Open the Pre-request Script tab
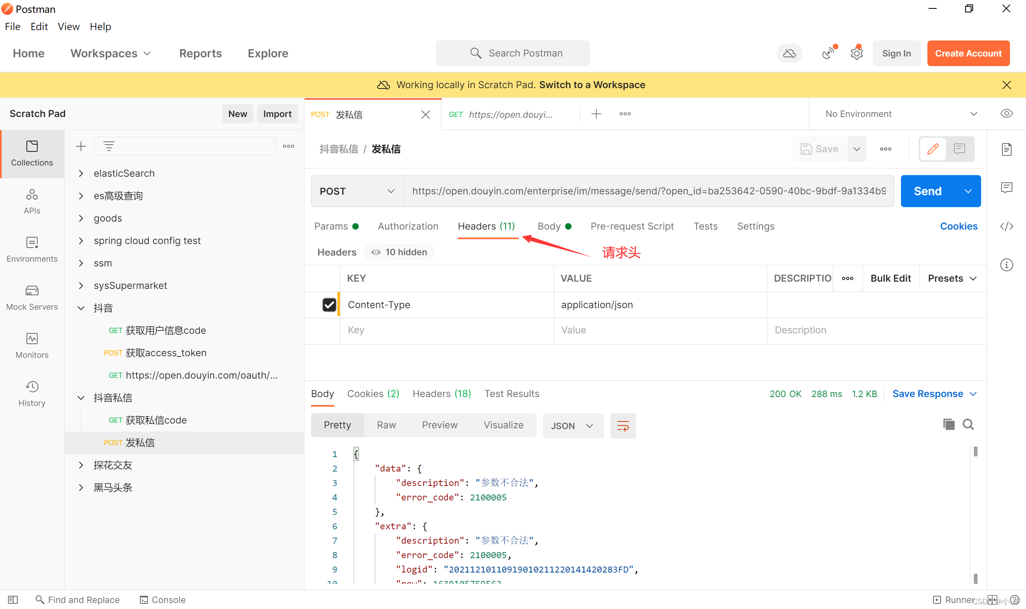1026x609 pixels. tap(632, 226)
